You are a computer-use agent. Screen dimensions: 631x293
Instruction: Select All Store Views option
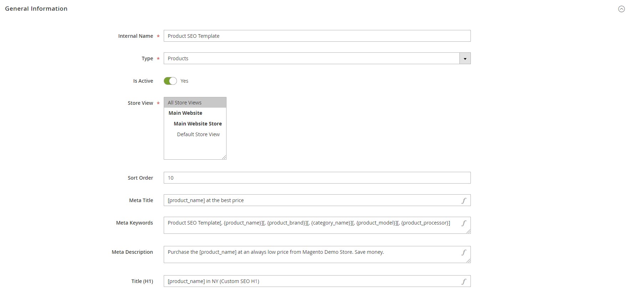[184, 103]
